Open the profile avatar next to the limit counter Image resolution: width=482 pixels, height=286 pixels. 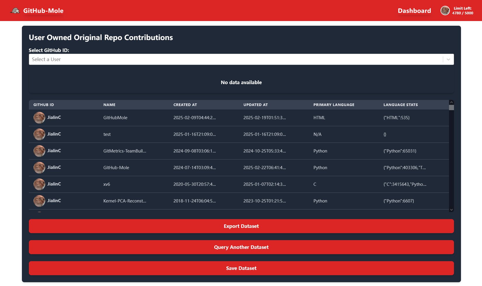tap(445, 11)
